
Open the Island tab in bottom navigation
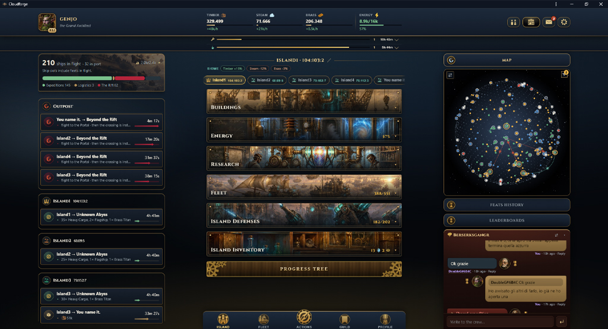point(223,321)
